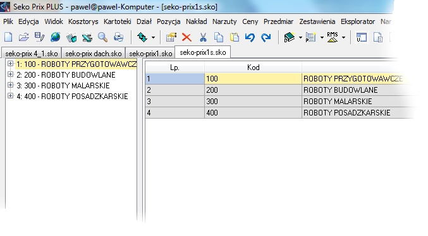Click the Save As diskette-with-pencil icon
The width and height of the screenshot is (428, 236).
click(x=40, y=37)
